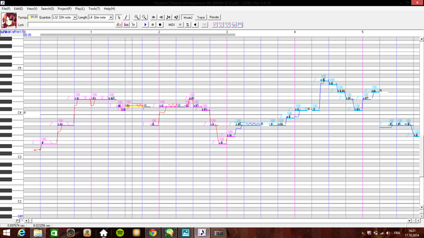
Task: Click the voicebank character avatar
Action: point(9,20)
